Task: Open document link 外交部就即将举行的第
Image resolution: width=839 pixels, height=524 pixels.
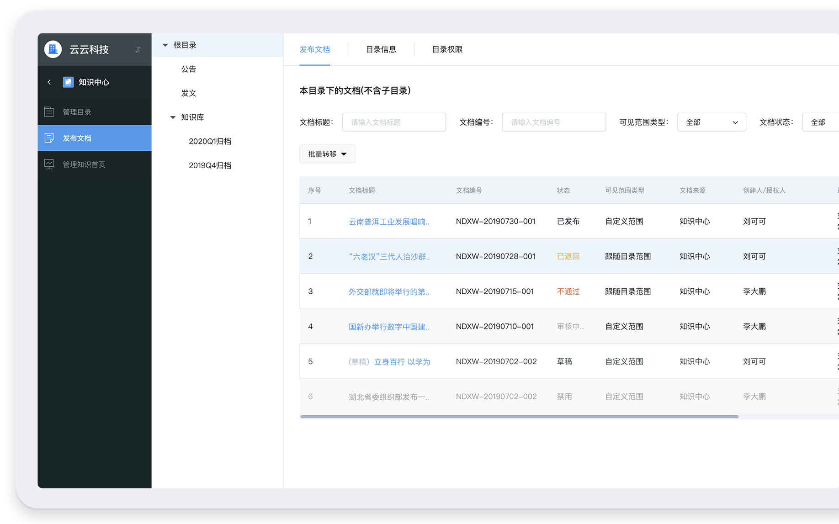Action: point(389,291)
